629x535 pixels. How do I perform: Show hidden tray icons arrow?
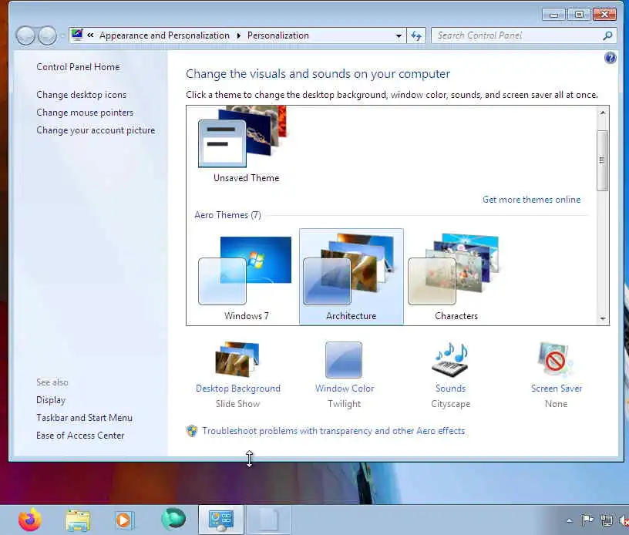pos(569,521)
